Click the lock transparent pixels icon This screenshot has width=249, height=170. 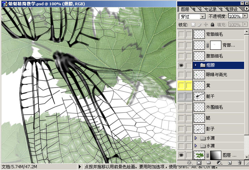tap(193, 25)
